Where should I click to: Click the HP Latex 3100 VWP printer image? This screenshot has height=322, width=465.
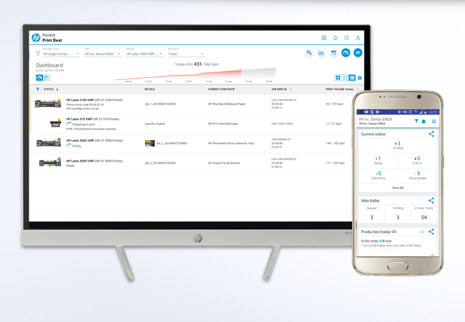click(48, 104)
